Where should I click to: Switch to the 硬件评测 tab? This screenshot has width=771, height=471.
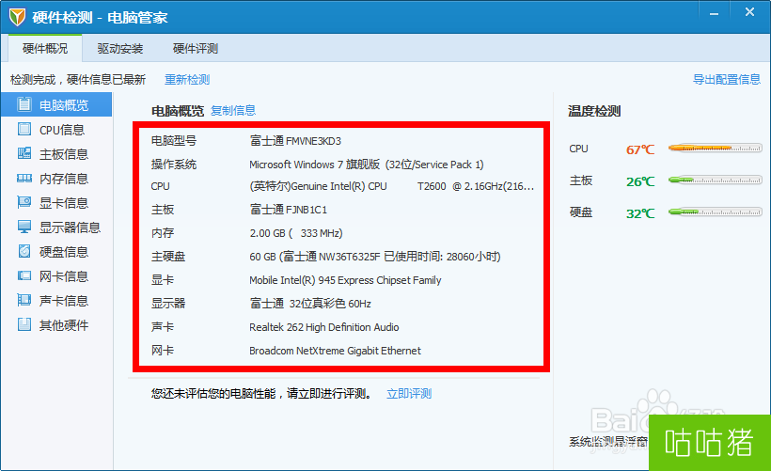tap(196, 48)
